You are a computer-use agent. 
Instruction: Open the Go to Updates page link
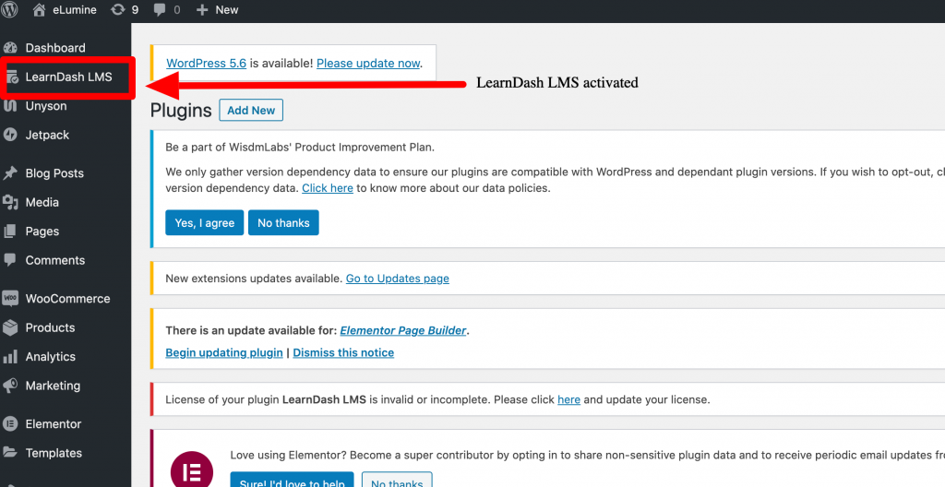tap(397, 279)
